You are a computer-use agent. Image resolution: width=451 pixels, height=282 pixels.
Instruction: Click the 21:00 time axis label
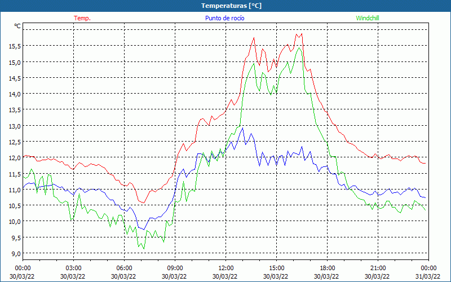(x=378, y=268)
